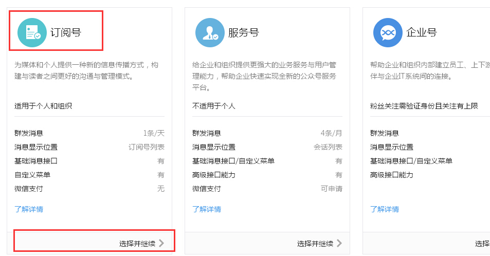
Task: Click the 服务号 title text
Action: point(244,32)
